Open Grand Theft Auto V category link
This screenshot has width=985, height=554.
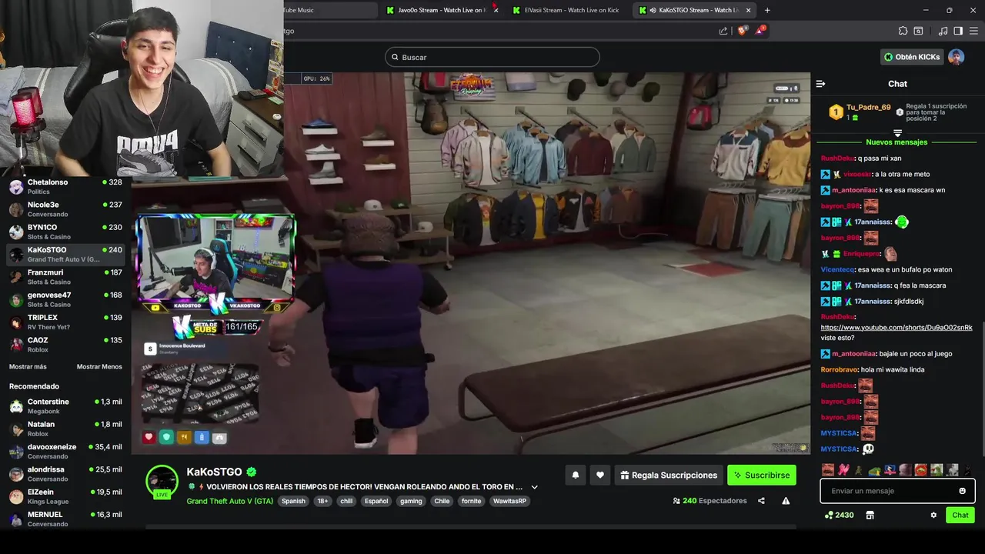tap(230, 501)
